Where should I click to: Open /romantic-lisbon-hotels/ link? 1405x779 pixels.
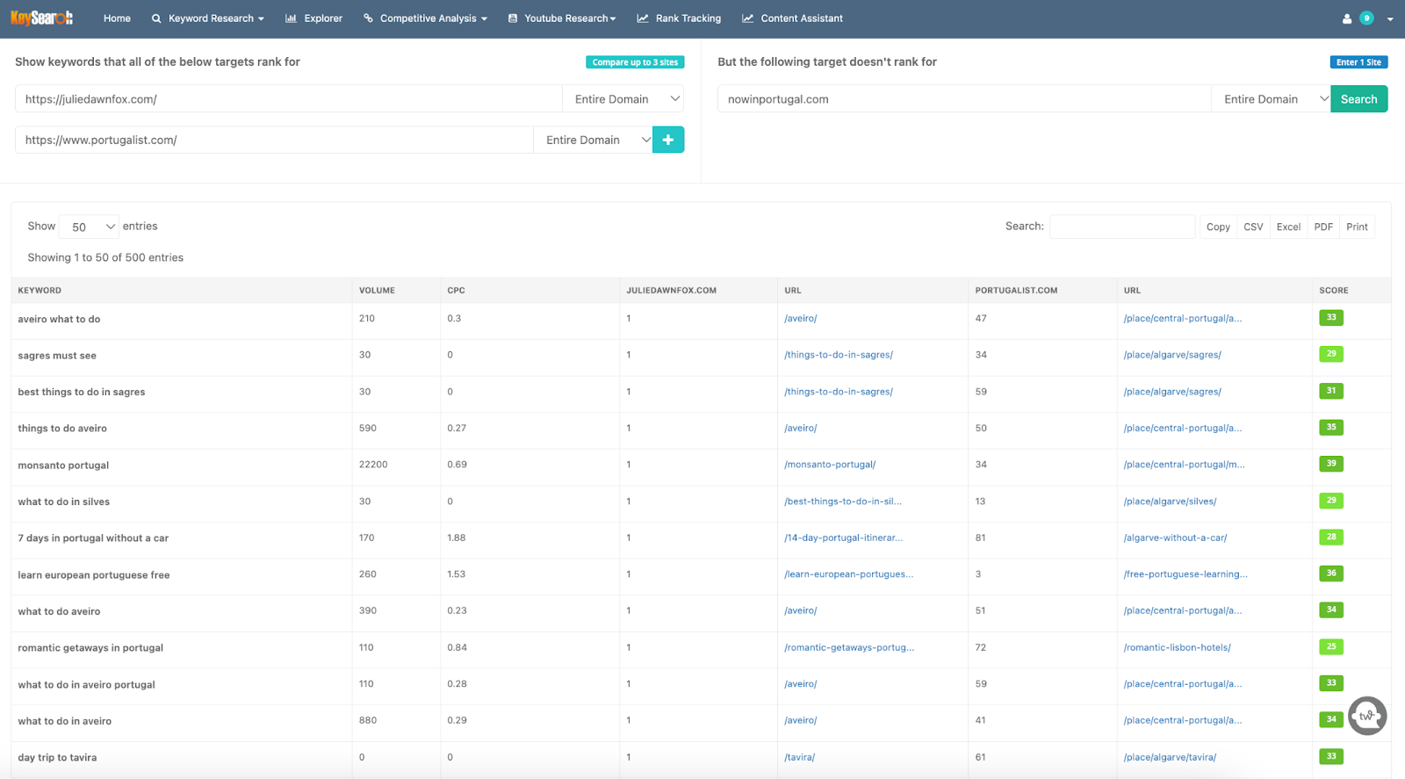1177,647
